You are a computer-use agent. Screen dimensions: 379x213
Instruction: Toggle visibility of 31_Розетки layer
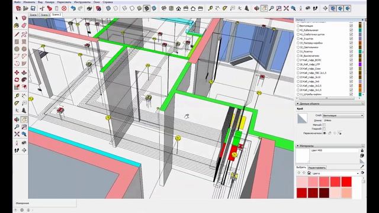(x=351, y=51)
